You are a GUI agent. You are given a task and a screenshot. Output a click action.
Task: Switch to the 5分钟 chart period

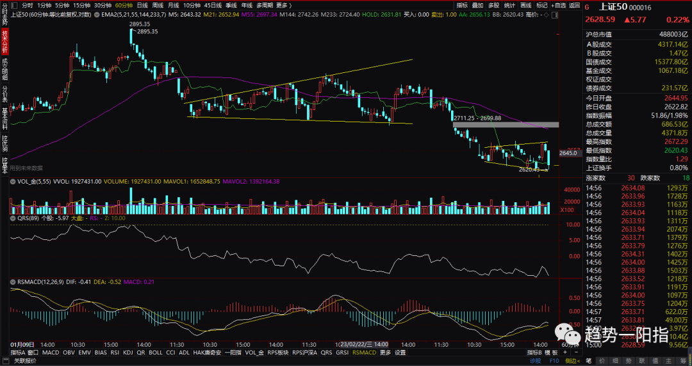62,5
